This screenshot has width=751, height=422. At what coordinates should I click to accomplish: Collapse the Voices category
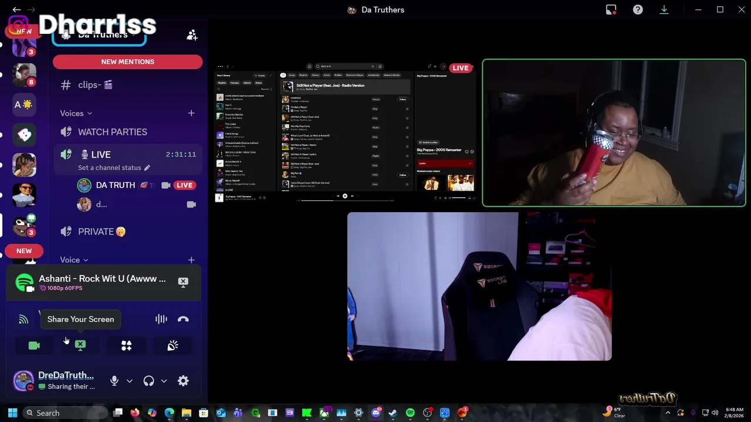(x=76, y=113)
